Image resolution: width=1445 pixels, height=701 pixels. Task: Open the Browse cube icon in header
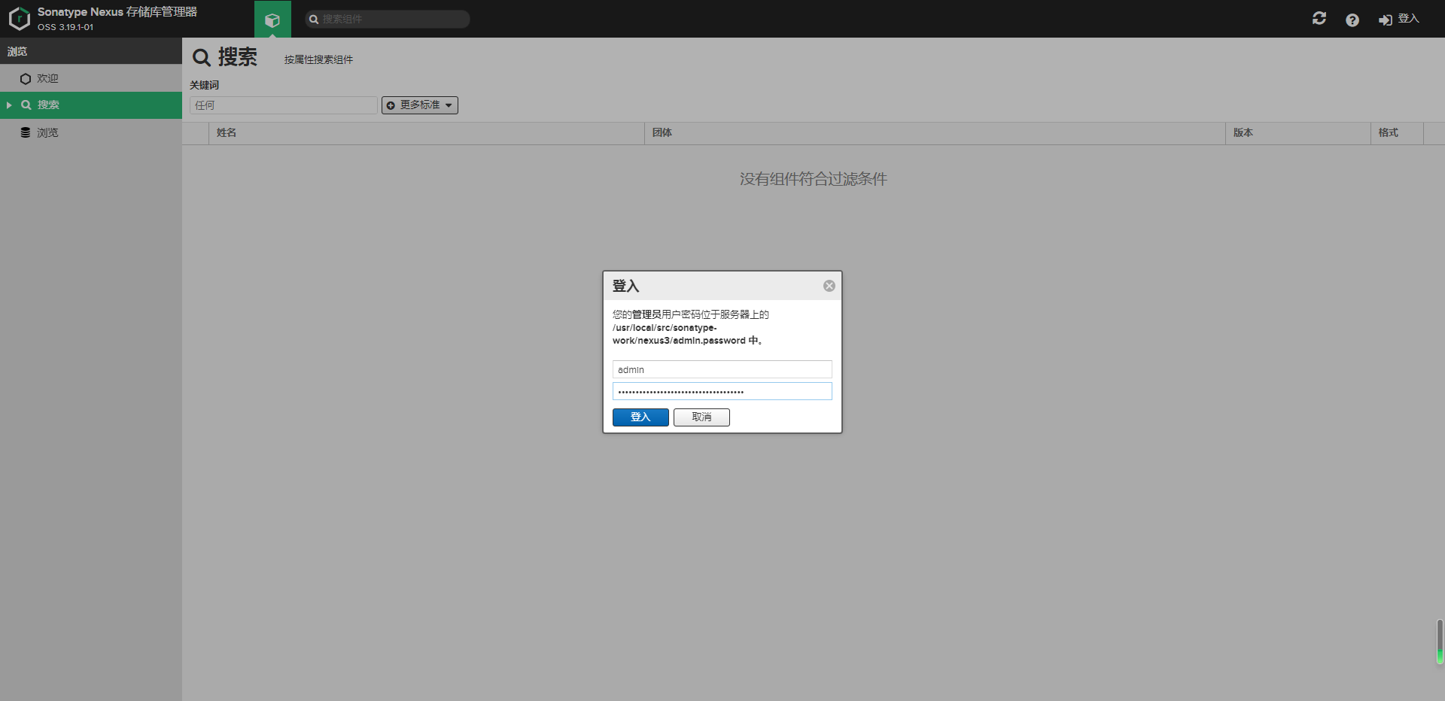click(272, 20)
